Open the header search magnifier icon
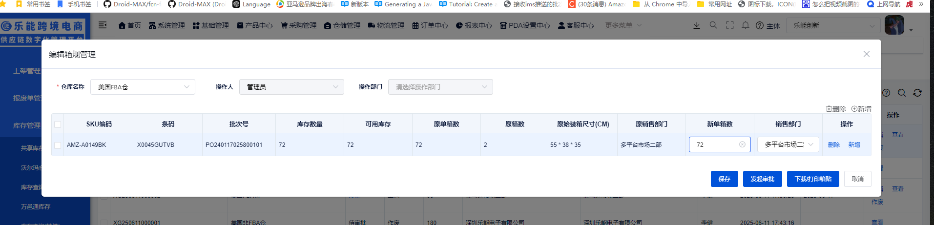Viewport: 934px width, 225px height. pyautogui.click(x=713, y=25)
